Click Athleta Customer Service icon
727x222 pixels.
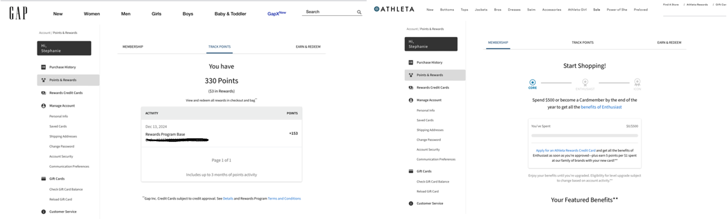click(x=411, y=203)
